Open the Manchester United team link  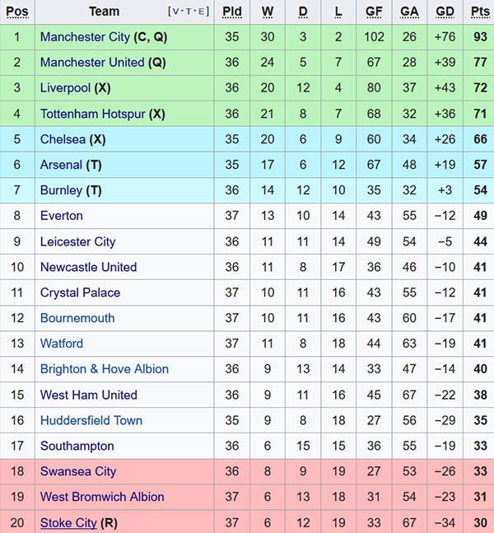click(92, 63)
